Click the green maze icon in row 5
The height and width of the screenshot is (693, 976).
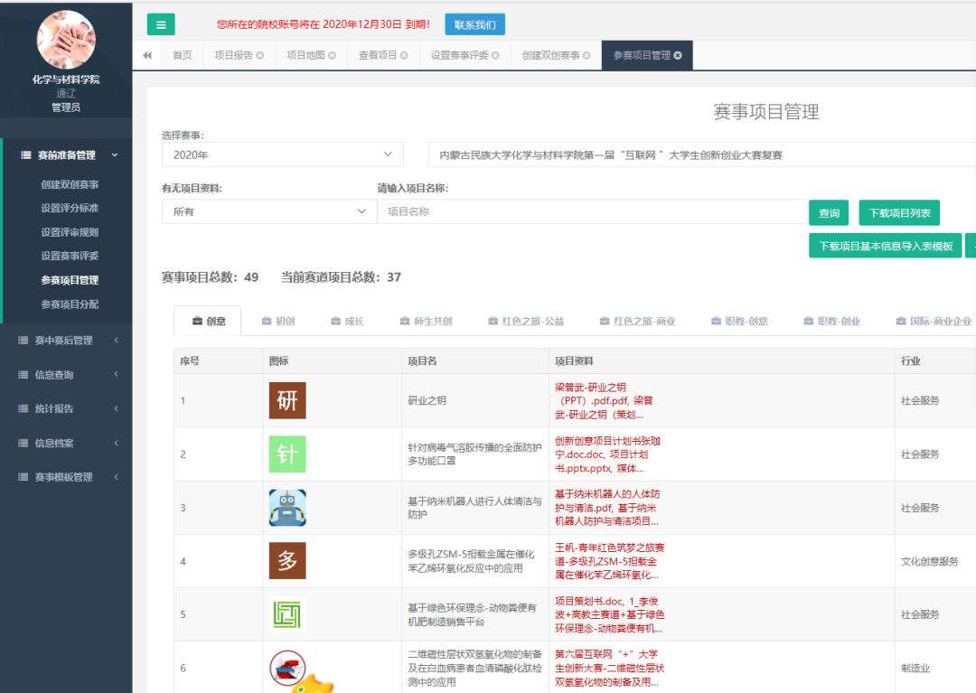pyautogui.click(x=287, y=614)
